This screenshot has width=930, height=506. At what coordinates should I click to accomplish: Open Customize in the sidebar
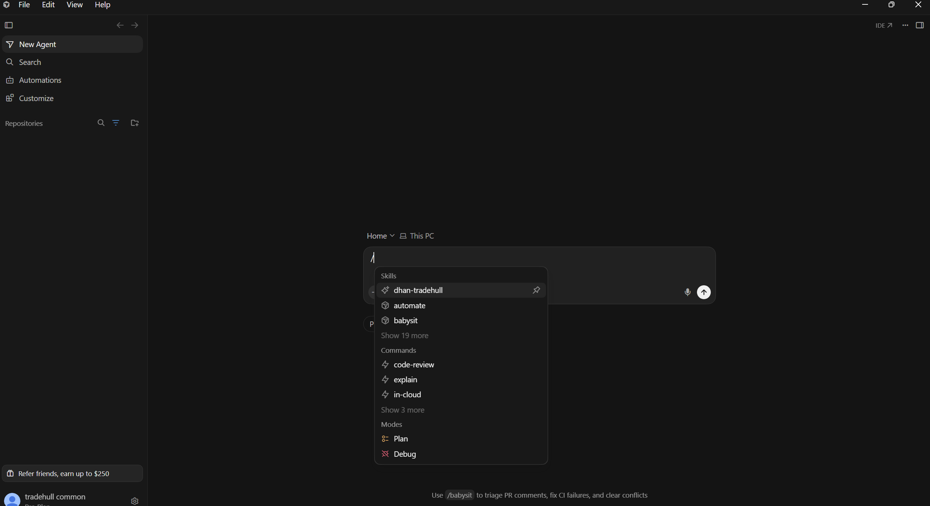72,98
